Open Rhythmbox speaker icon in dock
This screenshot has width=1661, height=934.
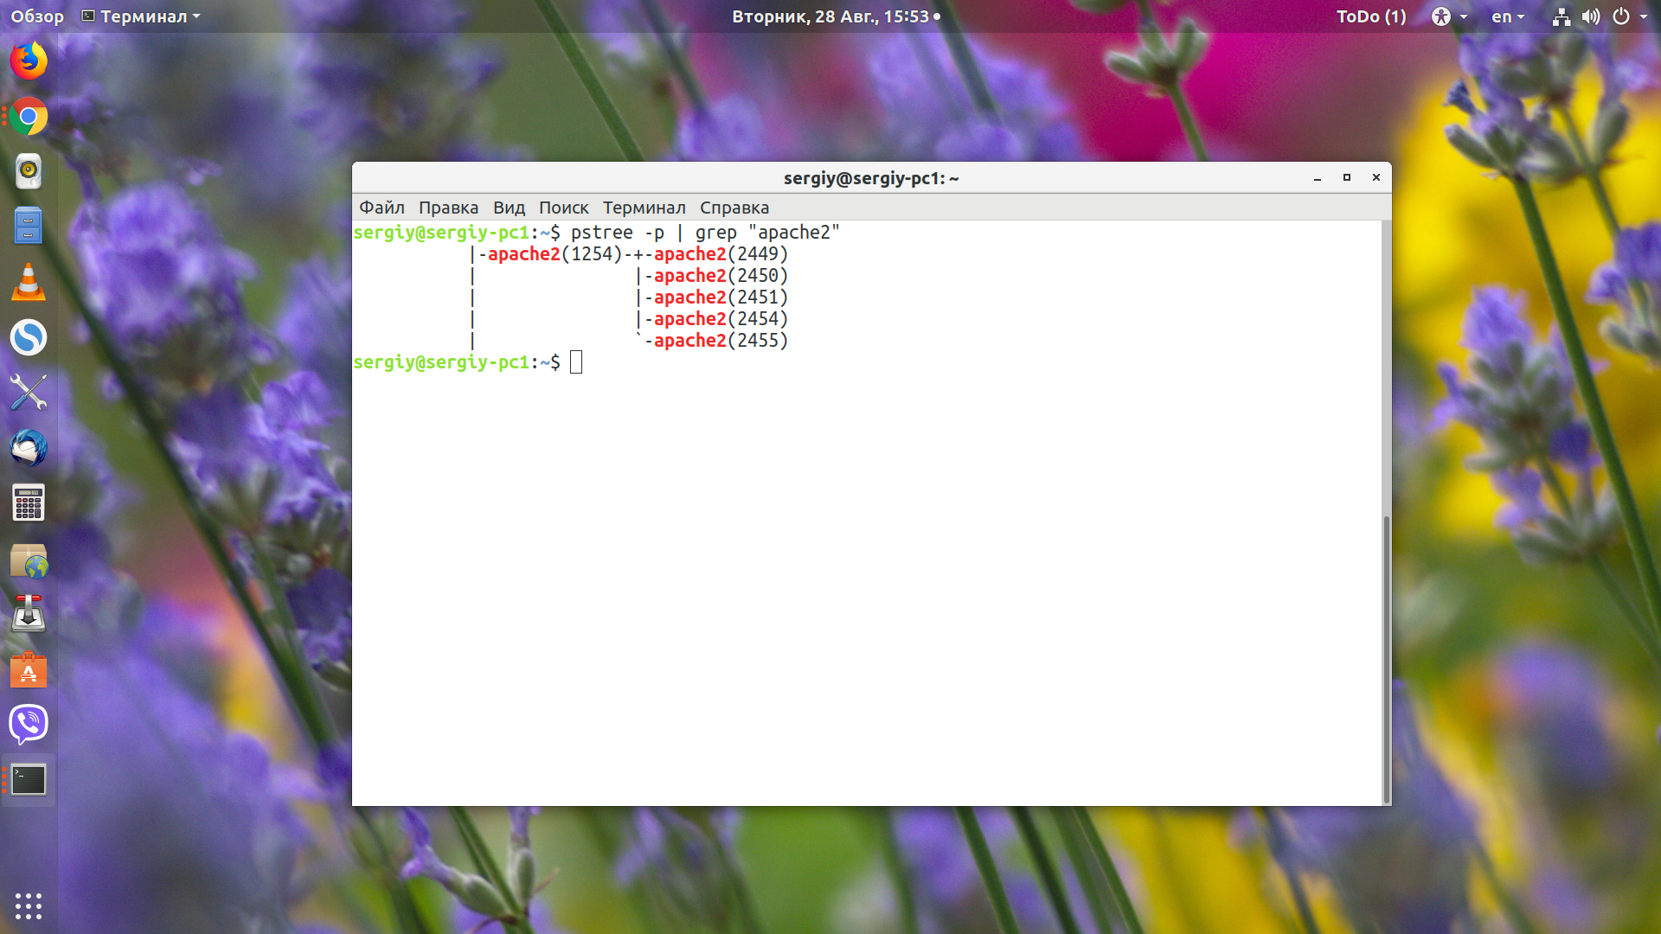point(29,171)
